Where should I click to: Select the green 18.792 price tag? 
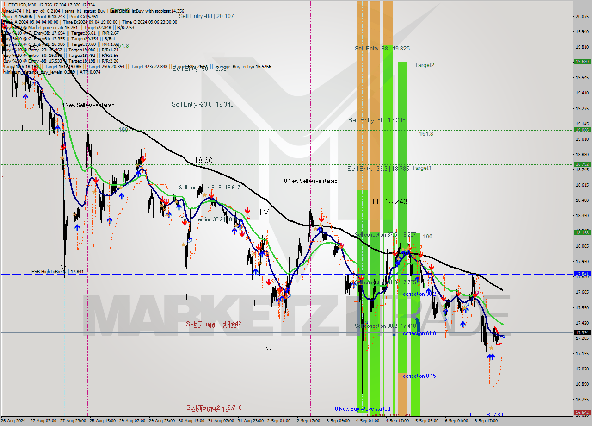click(x=582, y=164)
